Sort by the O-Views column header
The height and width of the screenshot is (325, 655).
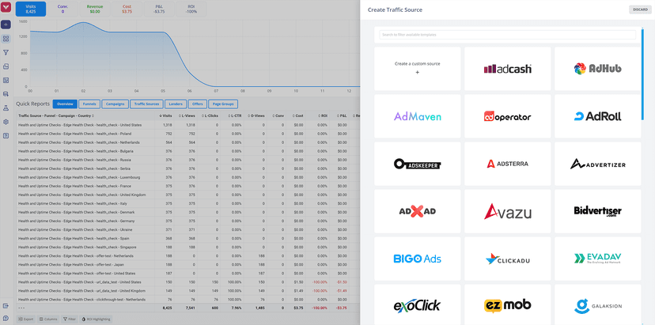[256, 115]
